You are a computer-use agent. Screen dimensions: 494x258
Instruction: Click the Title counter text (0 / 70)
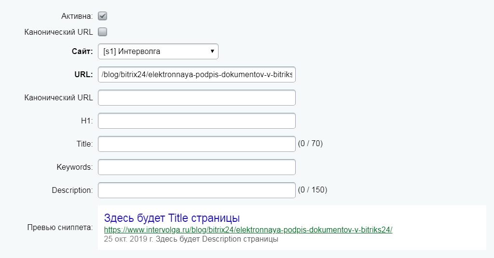point(310,144)
